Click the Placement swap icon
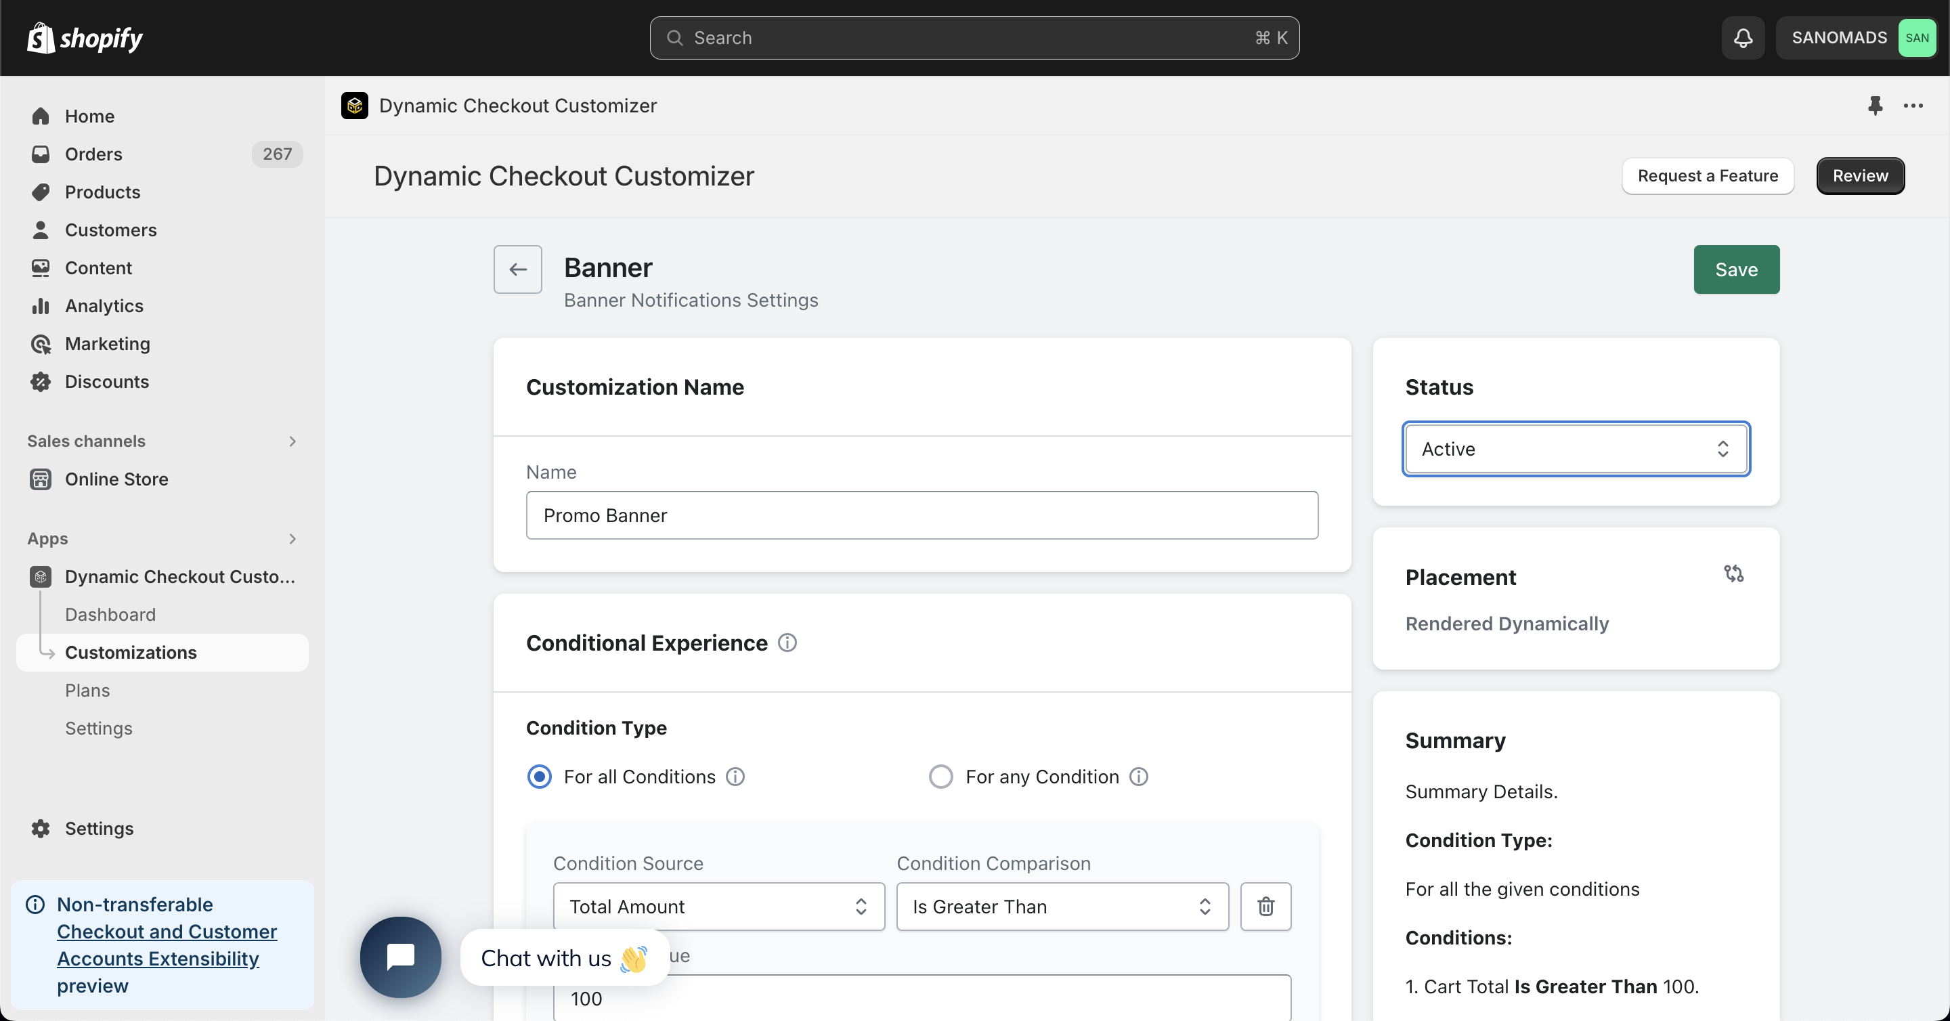1950x1021 pixels. (x=1733, y=573)
